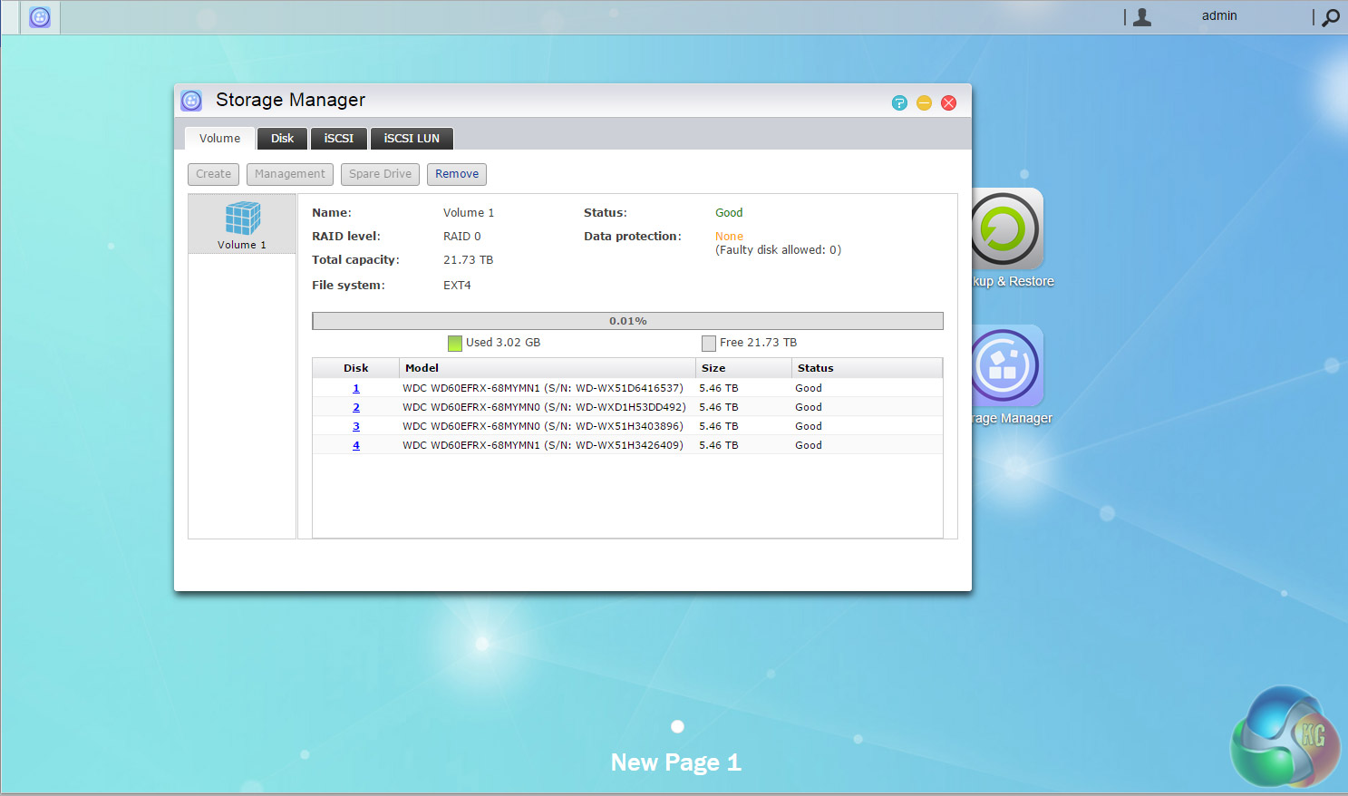Switch to the Disk tab
Image resolution: width=1348 pixels, height=796 pixels.
click(282, 139)
